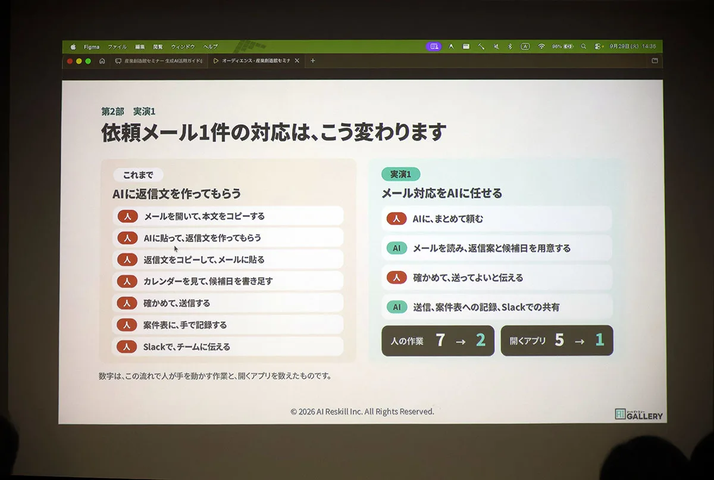
Task: Select the 送信、案件表への記録、Slackでの共有 row
Action: (497, 307)
